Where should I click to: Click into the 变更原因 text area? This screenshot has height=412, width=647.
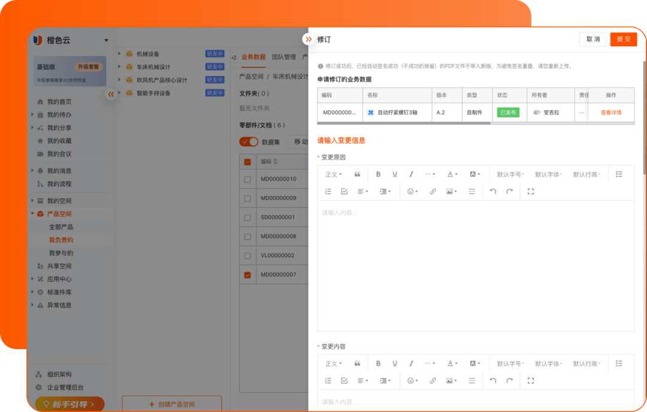click(475, 264)
